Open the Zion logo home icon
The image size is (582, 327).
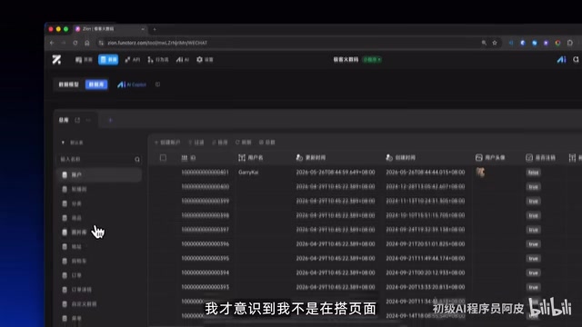(x=56, y=59)
